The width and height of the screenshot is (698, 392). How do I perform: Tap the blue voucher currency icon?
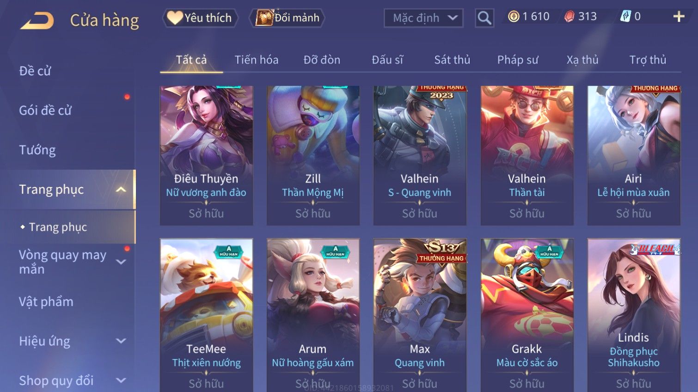coord(625,17)
